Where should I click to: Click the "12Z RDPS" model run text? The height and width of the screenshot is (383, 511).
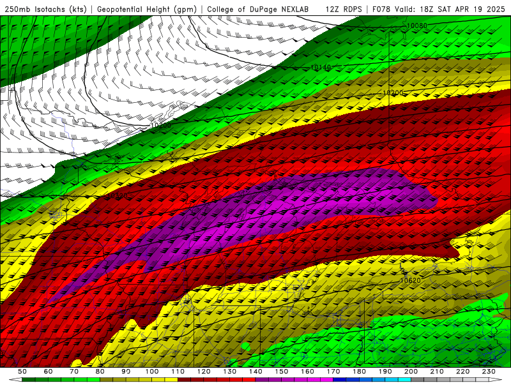coord(344,9)
